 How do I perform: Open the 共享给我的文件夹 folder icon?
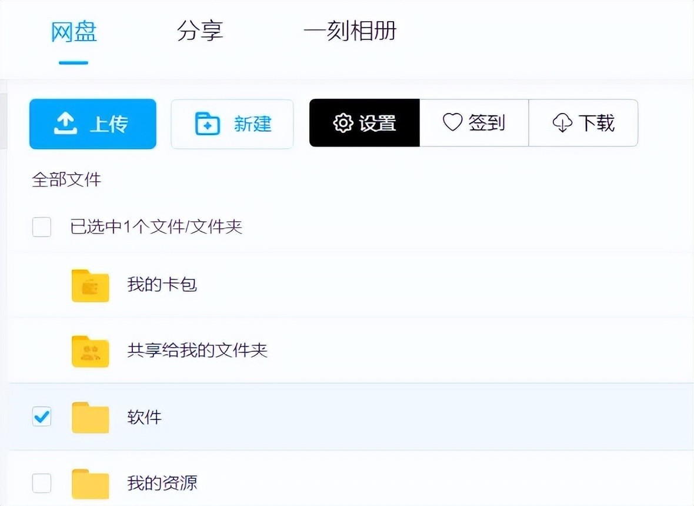[x=90, y=351]
